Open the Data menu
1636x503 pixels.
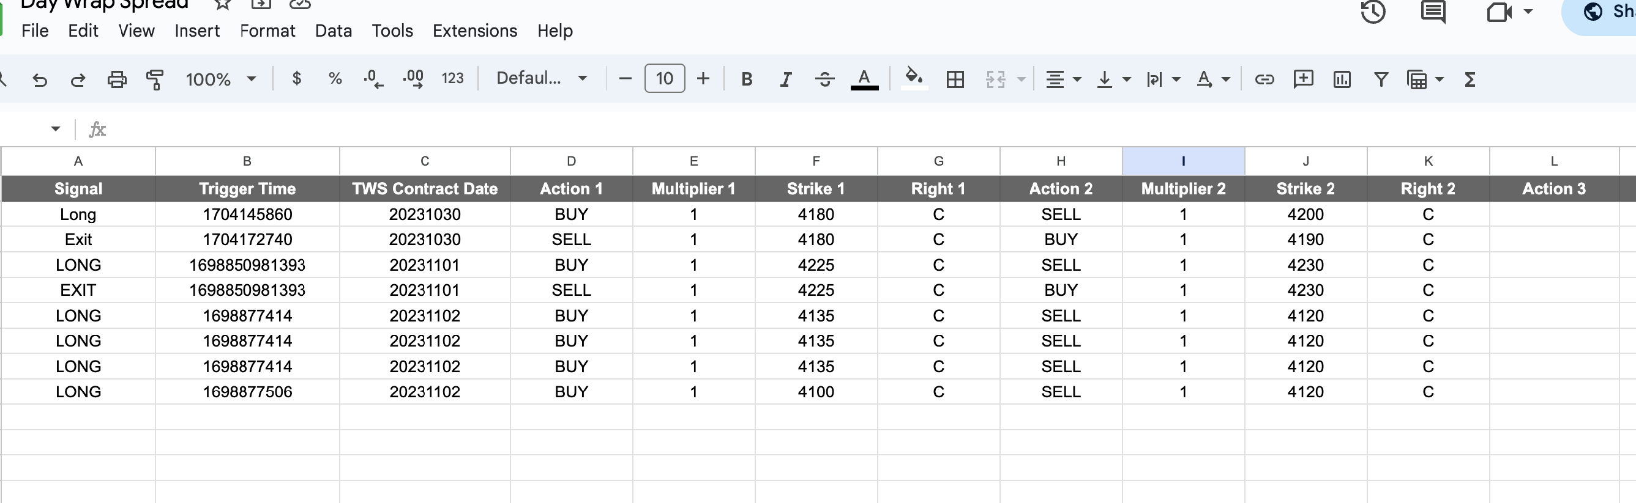point(334,31)
